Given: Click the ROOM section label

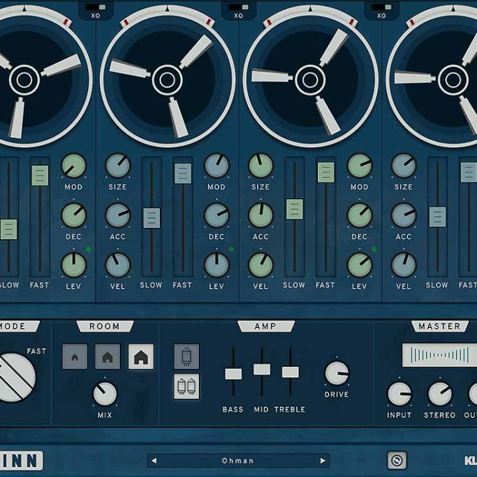Looking at the screenshot, I should pos(105,326).
